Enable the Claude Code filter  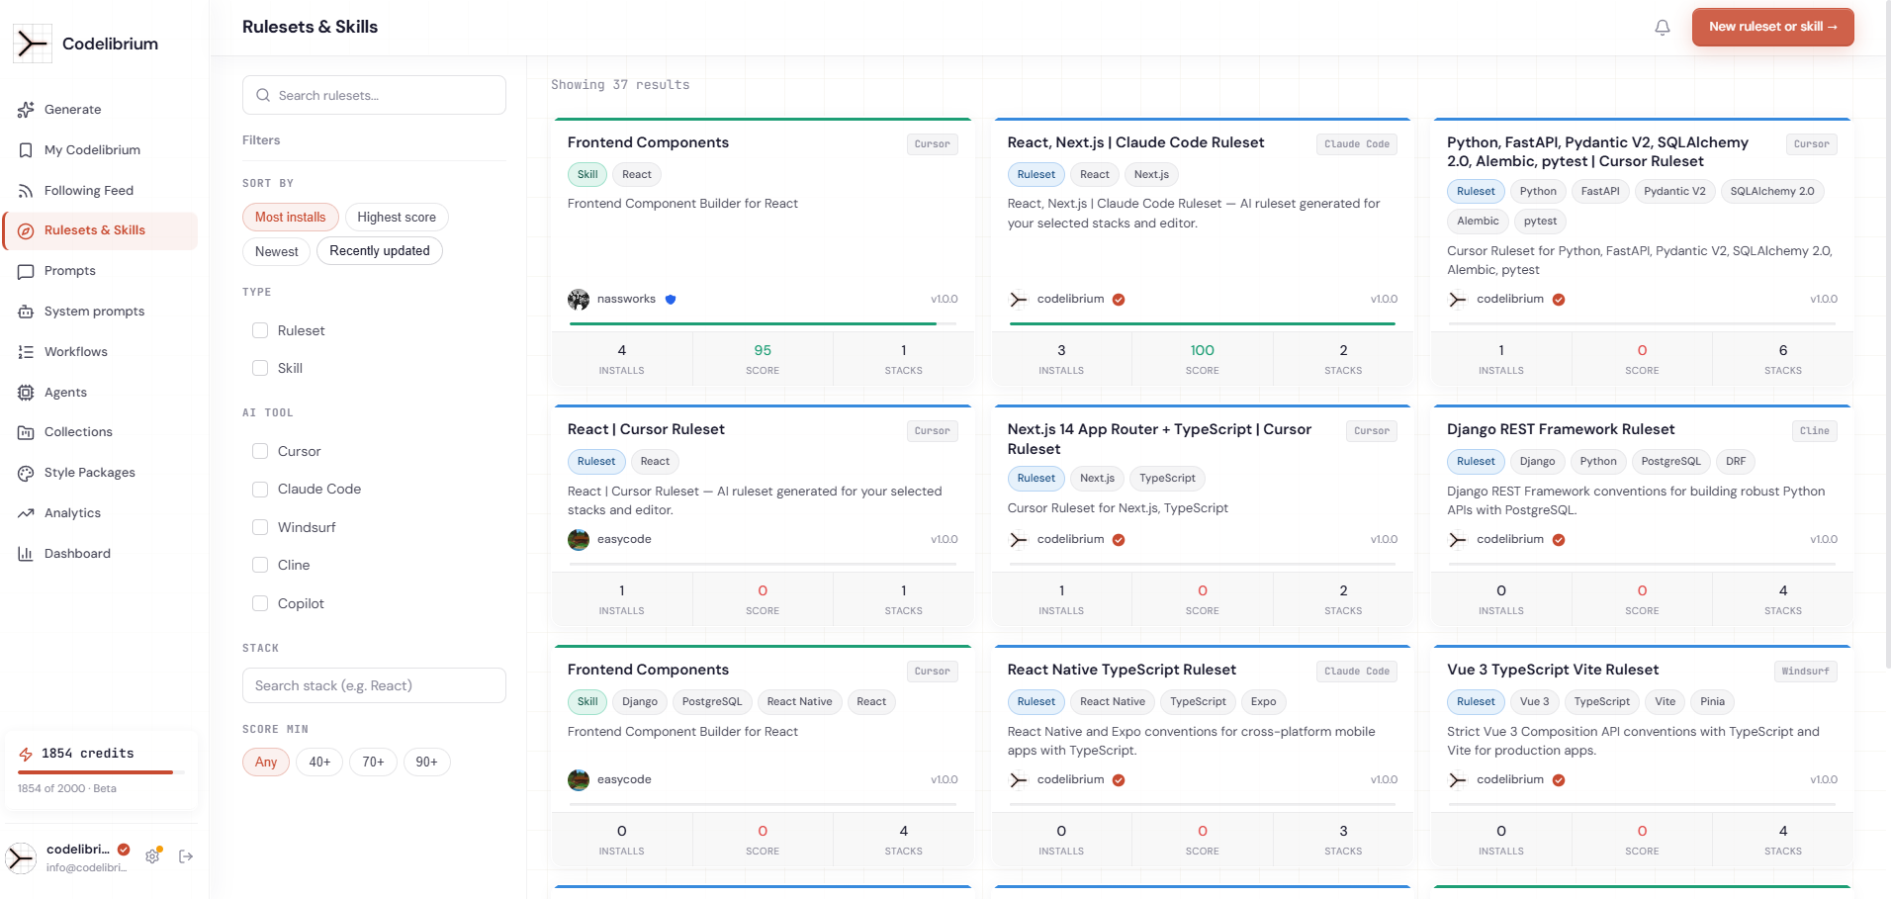260,490
